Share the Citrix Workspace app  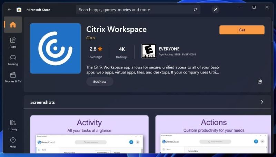point(260,81)
